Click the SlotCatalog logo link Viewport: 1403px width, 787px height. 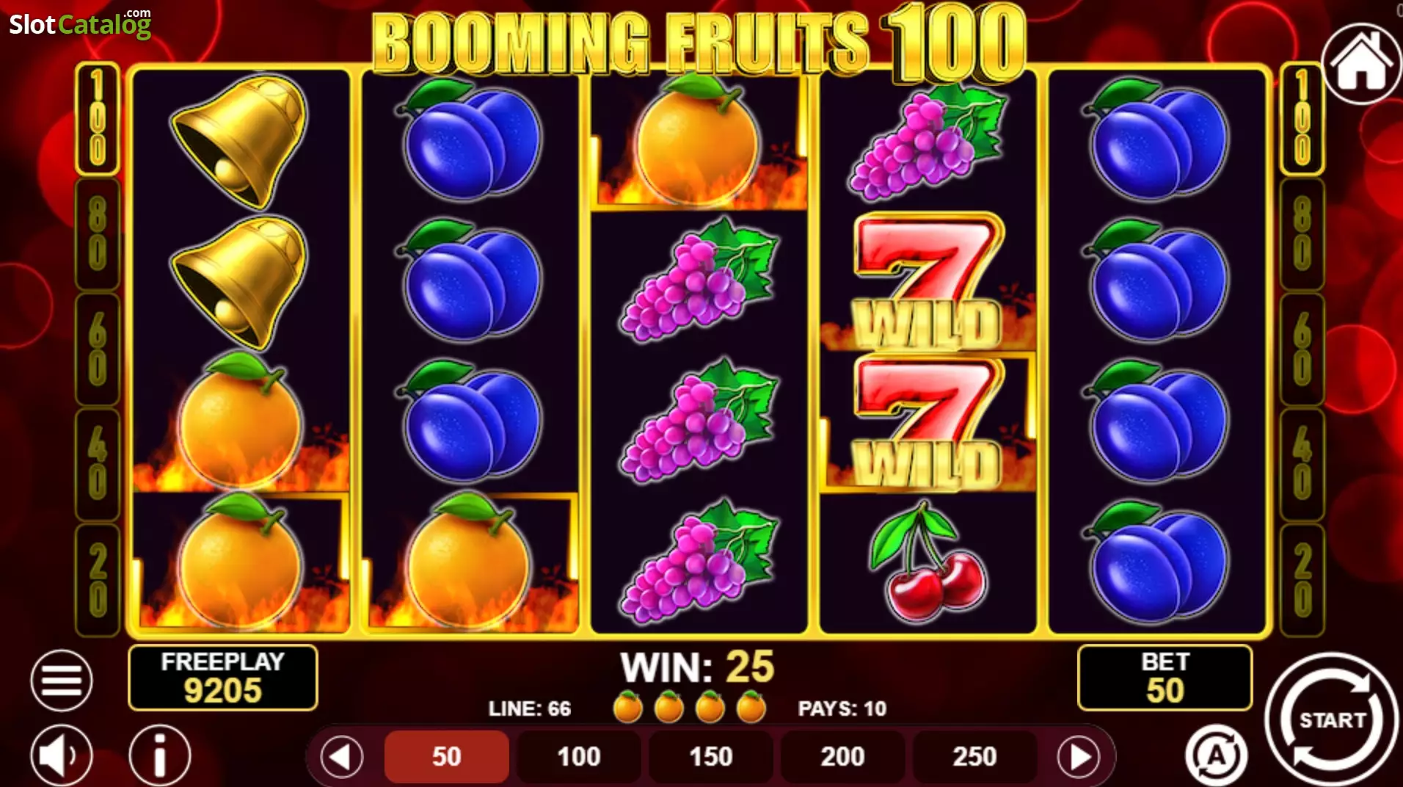80,23
